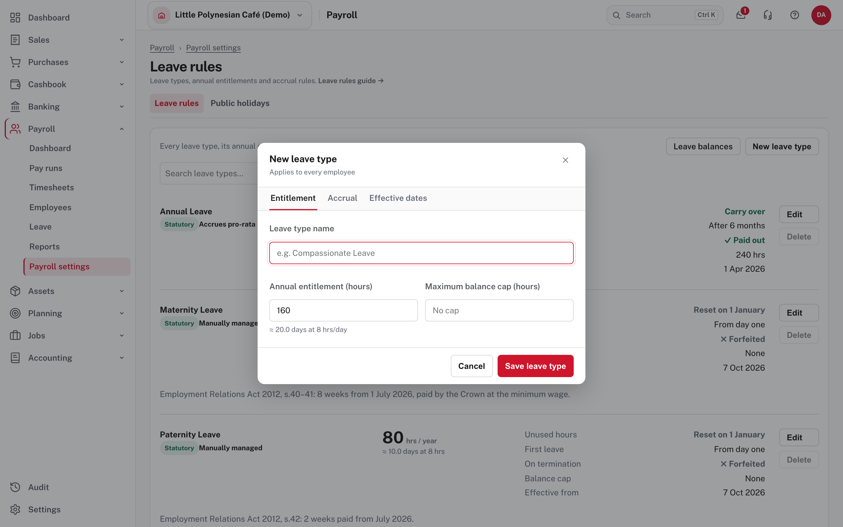Open the support headset icon
This screenshot has height=527, width=843.
click(x=768, y=15)
